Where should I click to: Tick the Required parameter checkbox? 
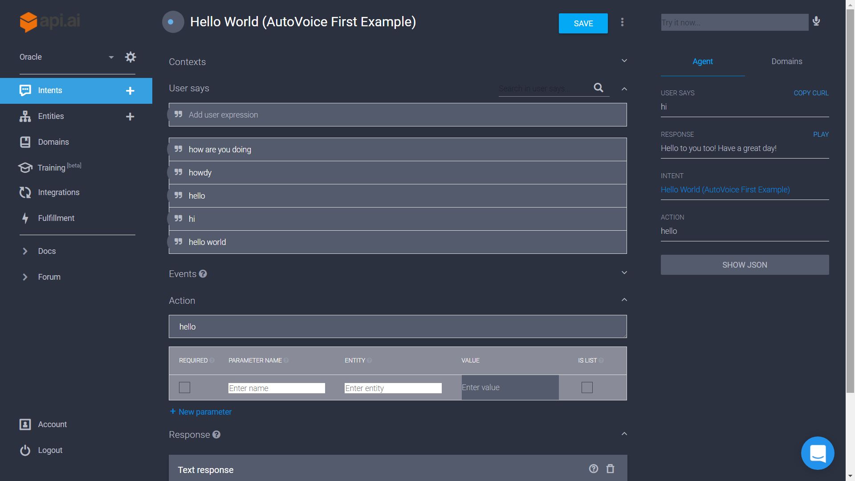coord(184,387)
